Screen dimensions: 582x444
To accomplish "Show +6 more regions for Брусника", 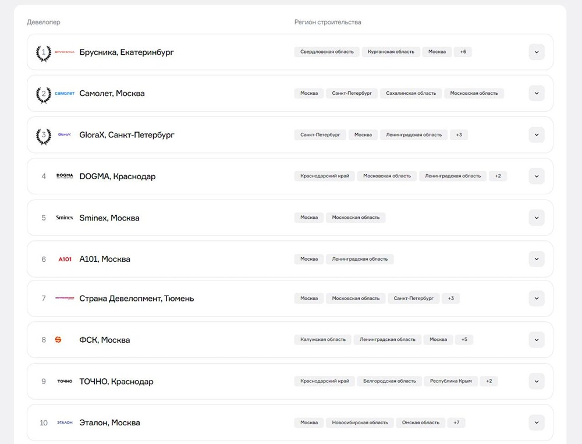I will coord(463,52).
